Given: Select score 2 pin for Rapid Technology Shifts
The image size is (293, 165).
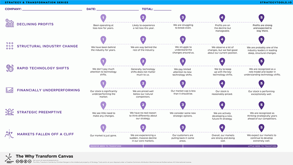Looking at the screenshot, I should 143,62.
